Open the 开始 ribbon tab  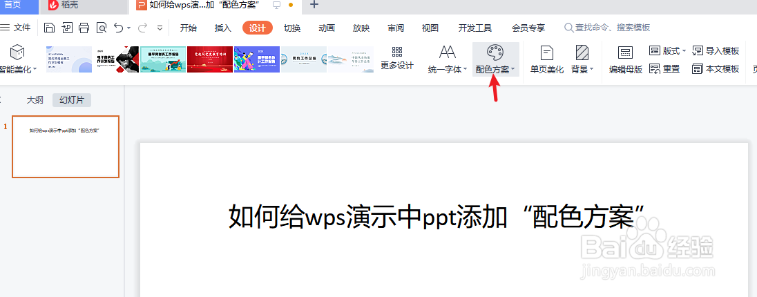(189, 28)
